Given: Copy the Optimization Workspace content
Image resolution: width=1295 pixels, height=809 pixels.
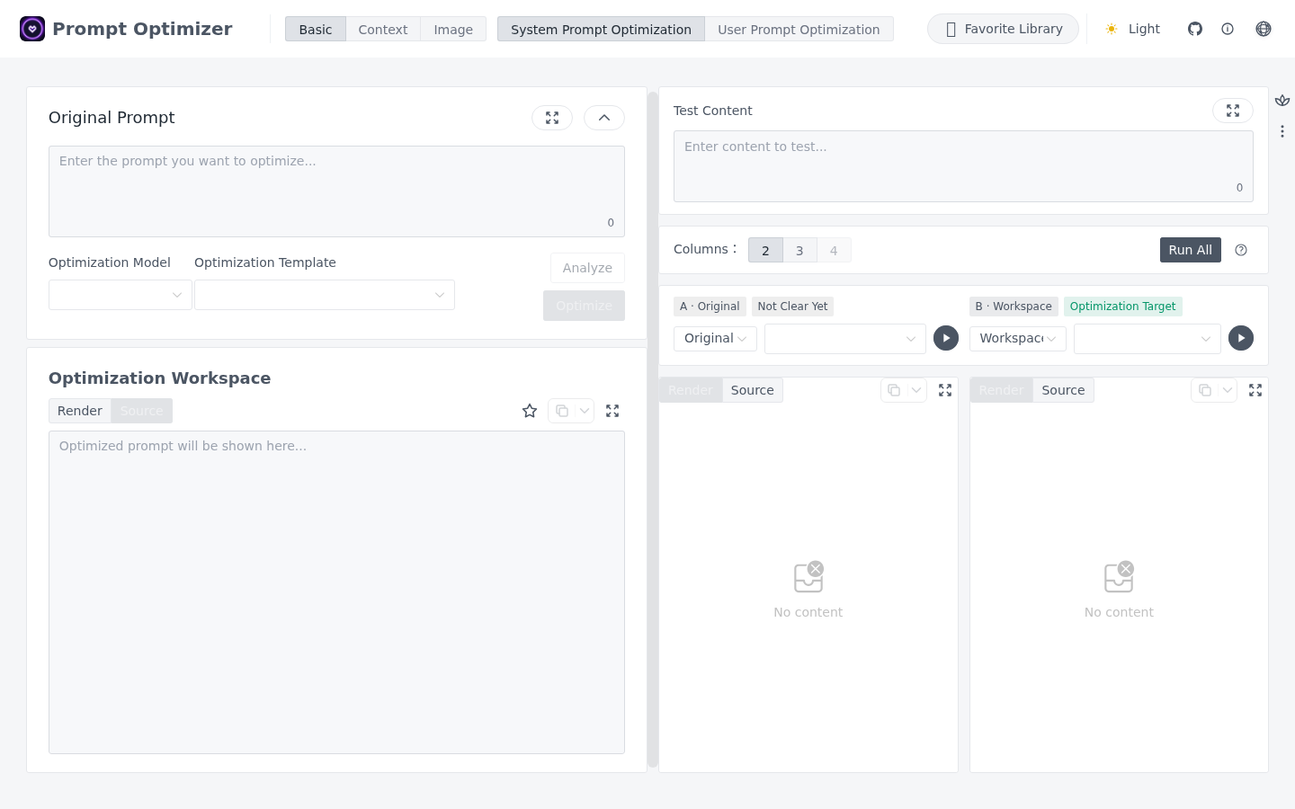Looking at the screenshot, I should click(562, 411).
